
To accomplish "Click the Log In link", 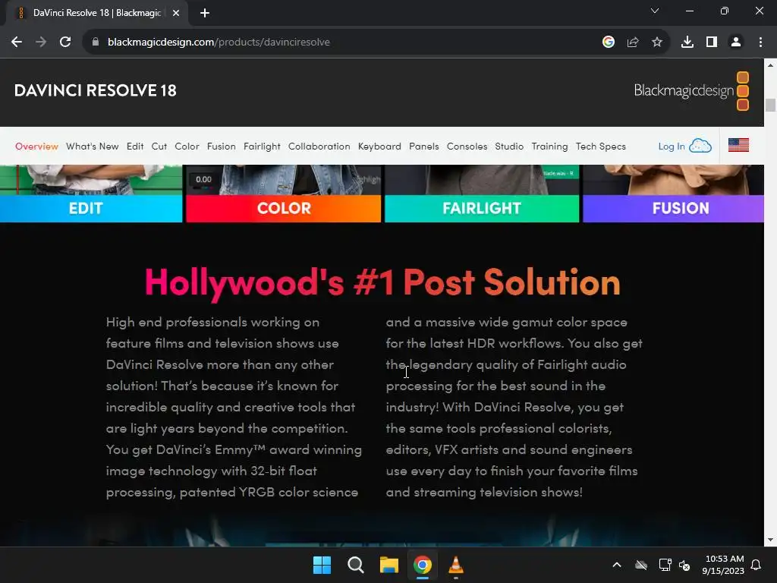I will point(671,147).
